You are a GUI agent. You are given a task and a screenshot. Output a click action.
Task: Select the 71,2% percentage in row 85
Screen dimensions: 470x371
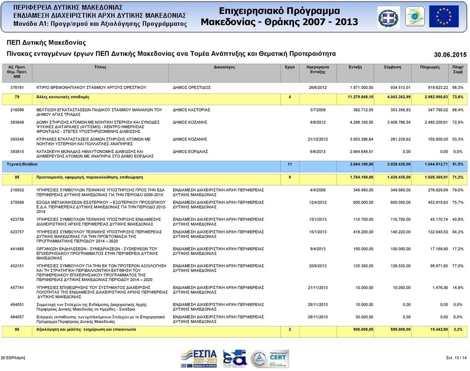point(458,177)
